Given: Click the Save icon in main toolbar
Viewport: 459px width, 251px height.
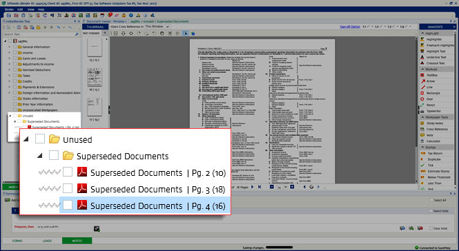Looking at the screenshot, I should click(x=9, y=15).
